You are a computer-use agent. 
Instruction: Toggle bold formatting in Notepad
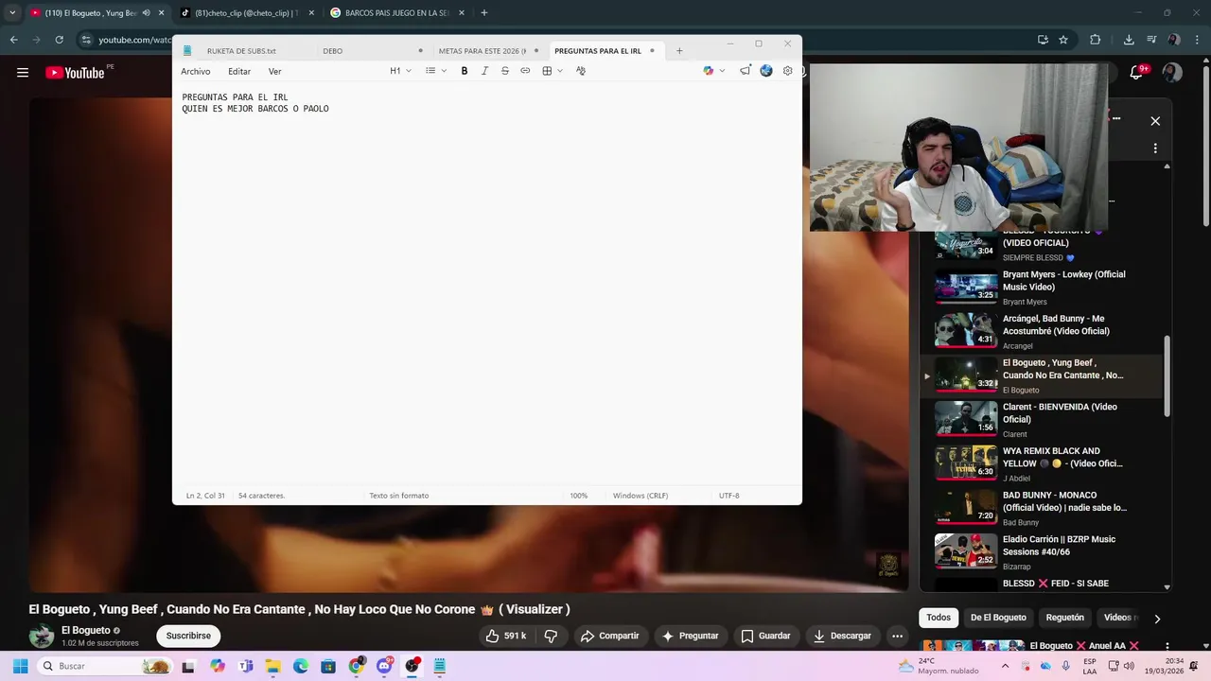[x=465, y=71]
